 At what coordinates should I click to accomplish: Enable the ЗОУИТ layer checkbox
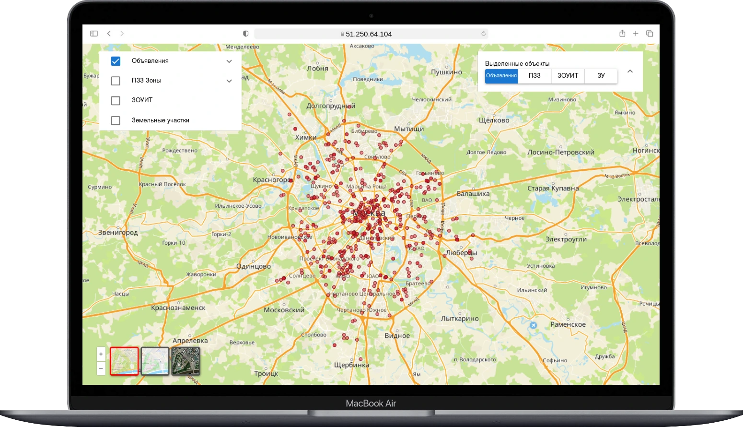point(116,101)
